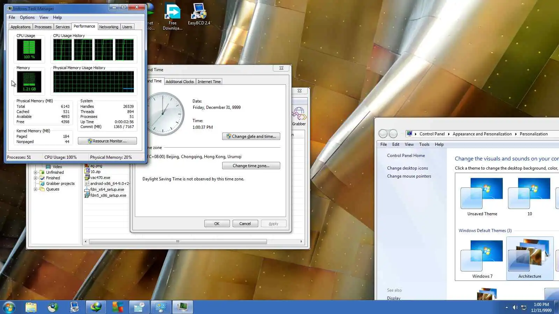
Task: Click the Video category icon in the tree
Action: (48, 167)
